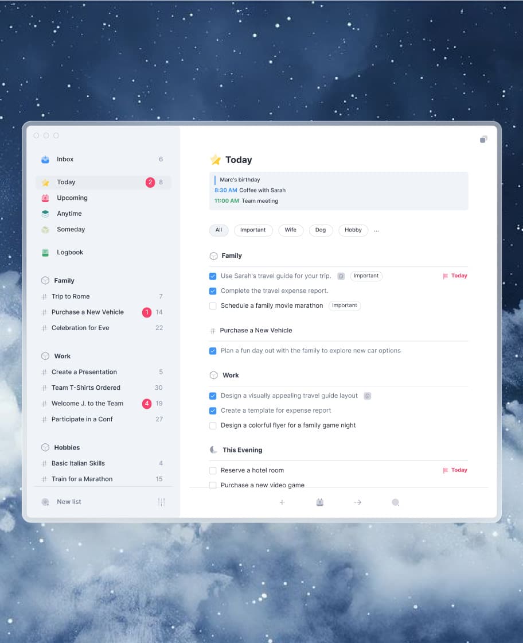Click the Today flag on Reserve a hotel room
Viewport: 523px width, 643px height.
(455, 470)
